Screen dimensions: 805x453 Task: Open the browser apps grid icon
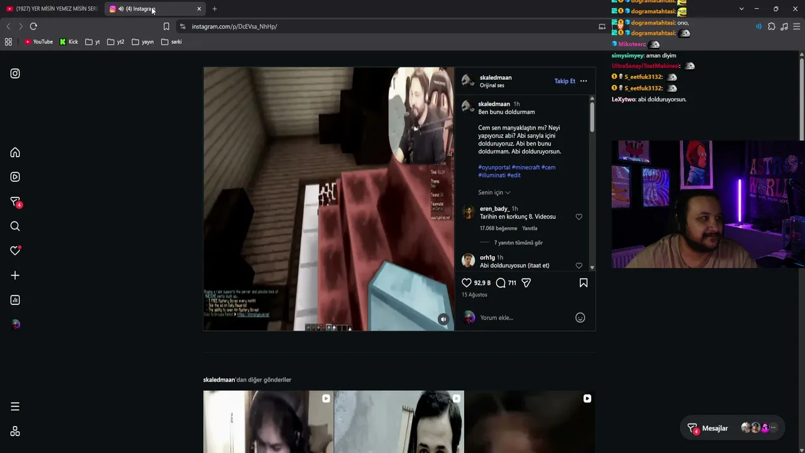pyautogui.click(x=8, y=42)
